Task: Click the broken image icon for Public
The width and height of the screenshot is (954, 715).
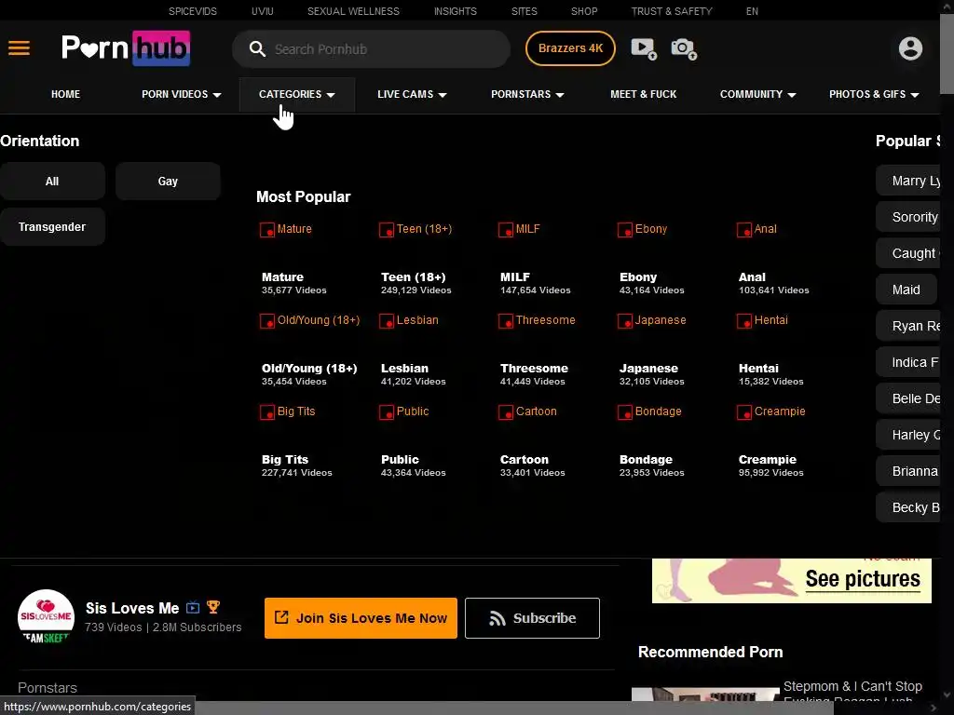Action: click(x=387, y=412)
